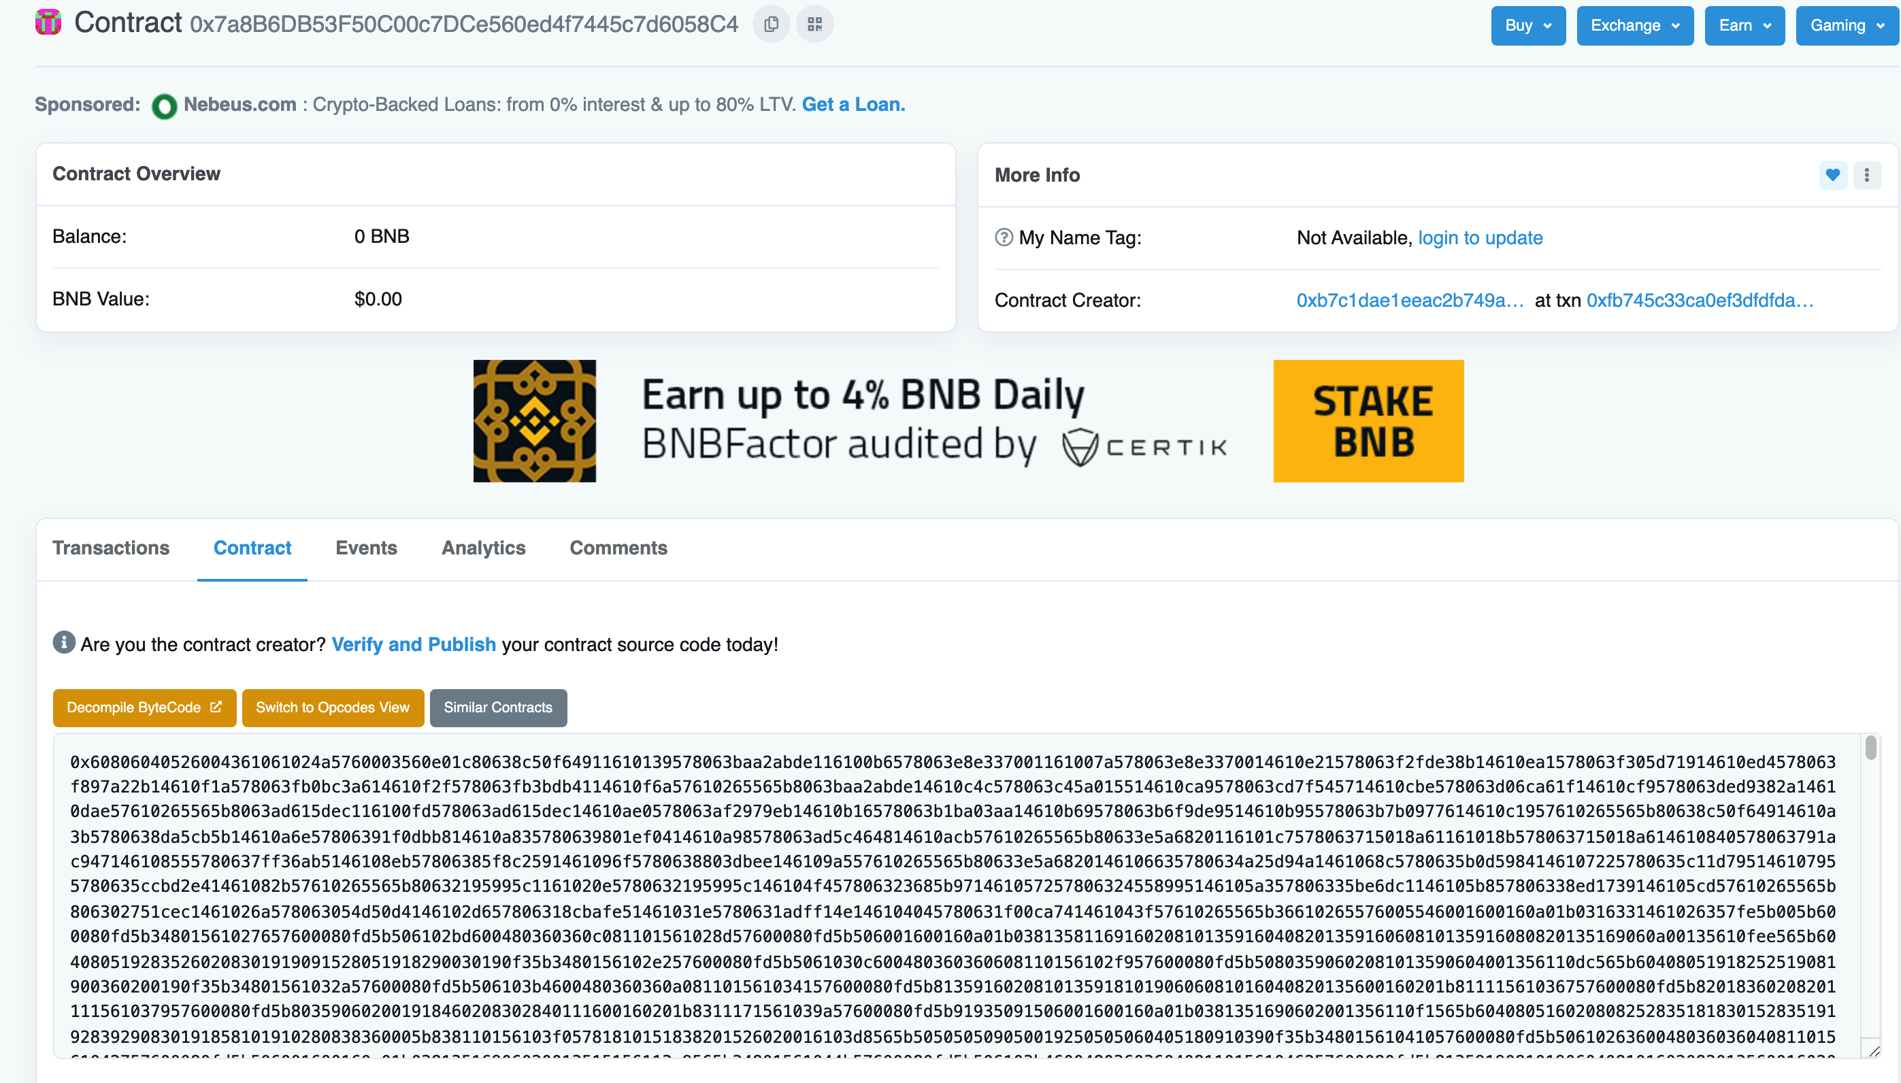Follow the Verify and Publish link
The width and height of the screenshot is (1901, 1083).
click(x=414, y=644)
